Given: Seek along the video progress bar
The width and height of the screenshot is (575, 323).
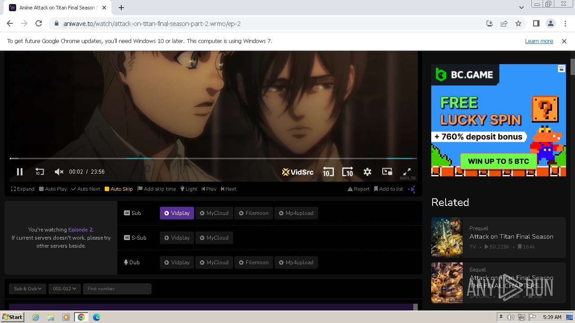Looking at the screenshot, I should tap(213, 158).
